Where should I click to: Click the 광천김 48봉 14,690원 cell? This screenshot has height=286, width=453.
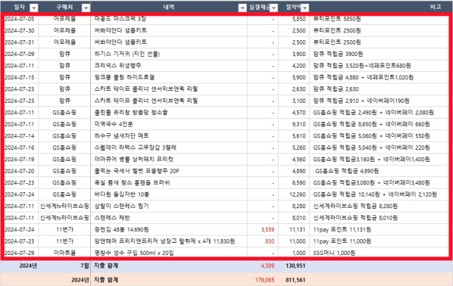pos(121,229)
